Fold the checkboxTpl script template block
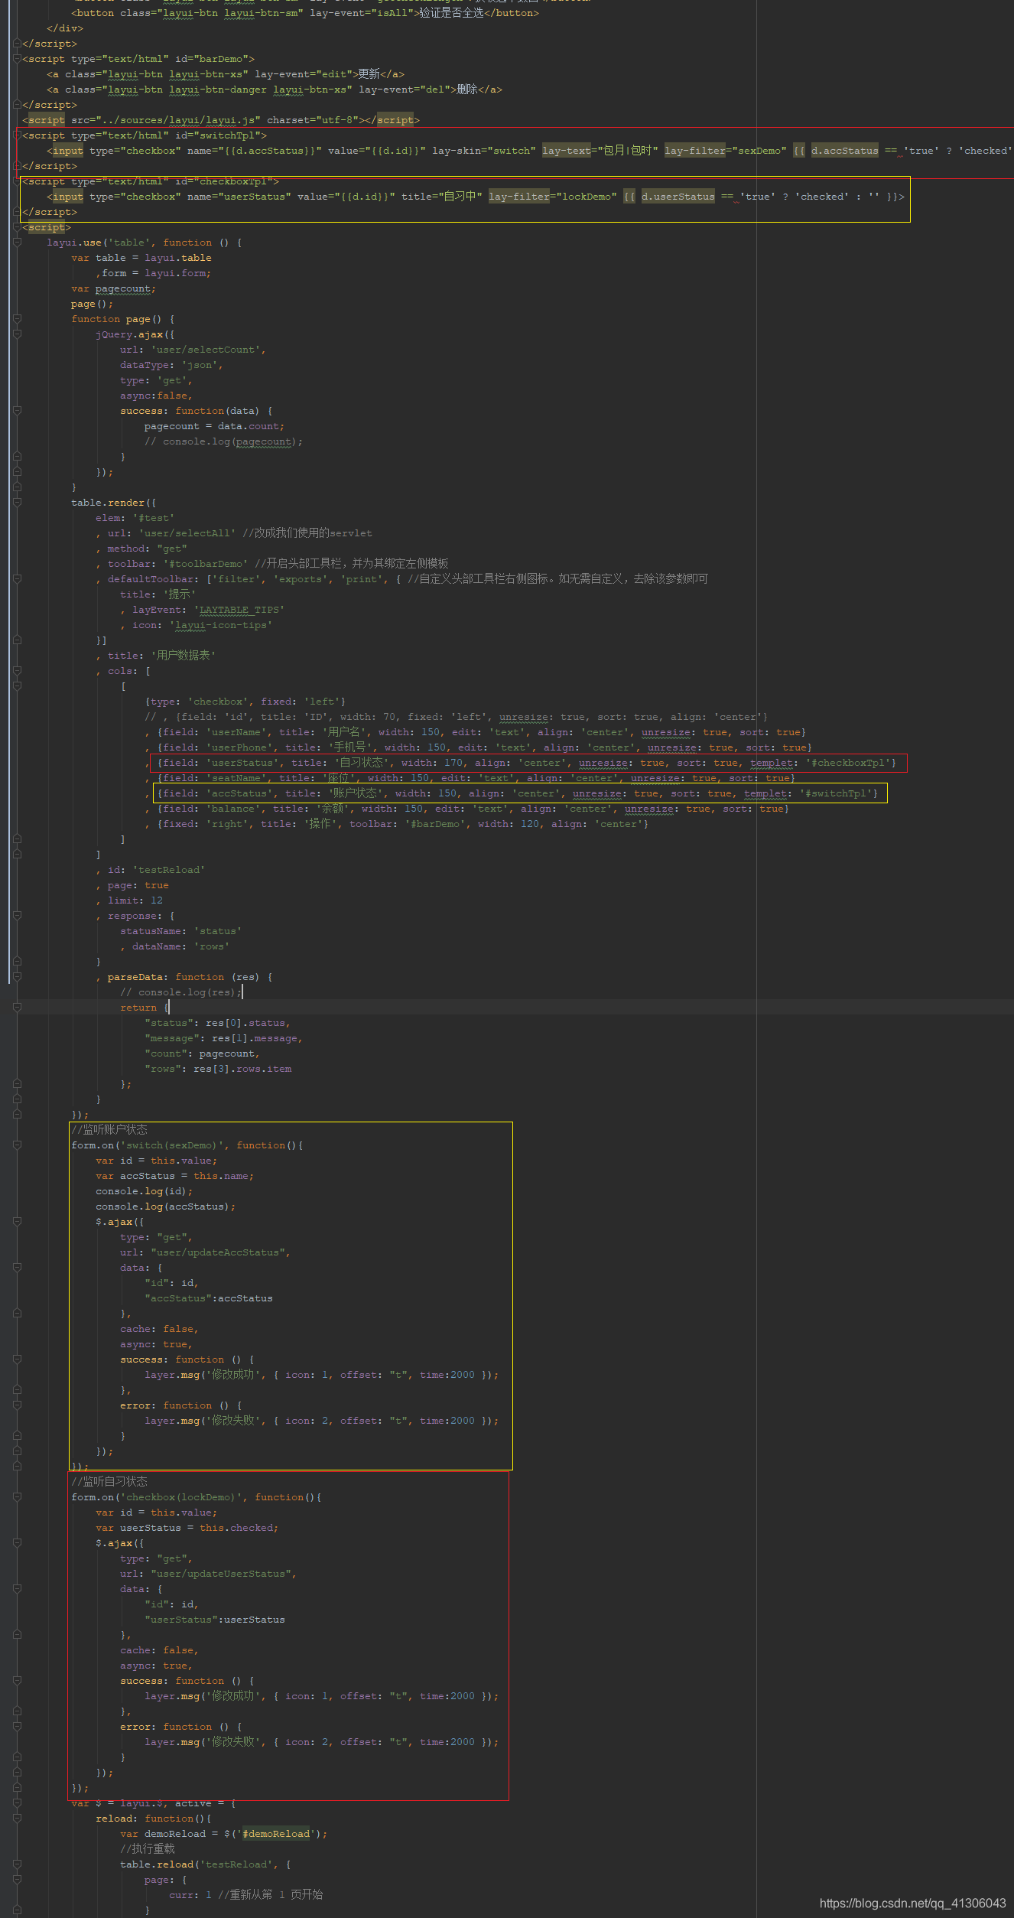 click(x=17, y=181)
